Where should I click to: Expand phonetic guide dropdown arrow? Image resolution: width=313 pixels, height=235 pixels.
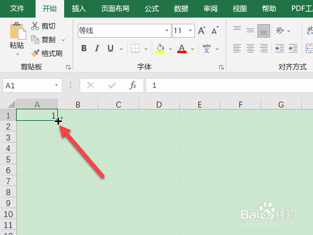pos(217,49)
